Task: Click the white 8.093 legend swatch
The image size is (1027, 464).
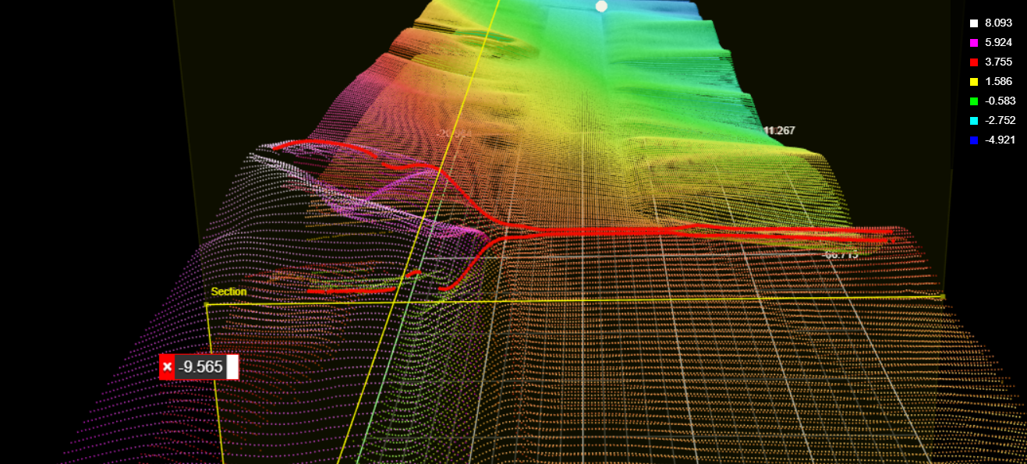Action: tap(973, 23)
